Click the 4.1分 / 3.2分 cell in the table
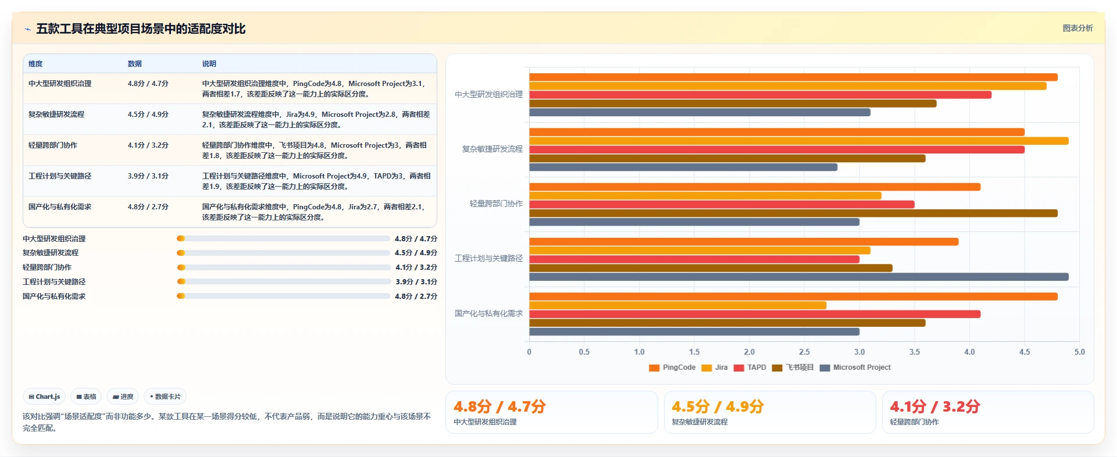This screenshot has height=457, width=1117. pos(148,145)
